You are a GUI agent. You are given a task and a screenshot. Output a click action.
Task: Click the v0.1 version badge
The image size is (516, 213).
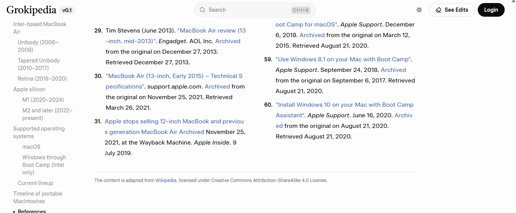(67, 10)
